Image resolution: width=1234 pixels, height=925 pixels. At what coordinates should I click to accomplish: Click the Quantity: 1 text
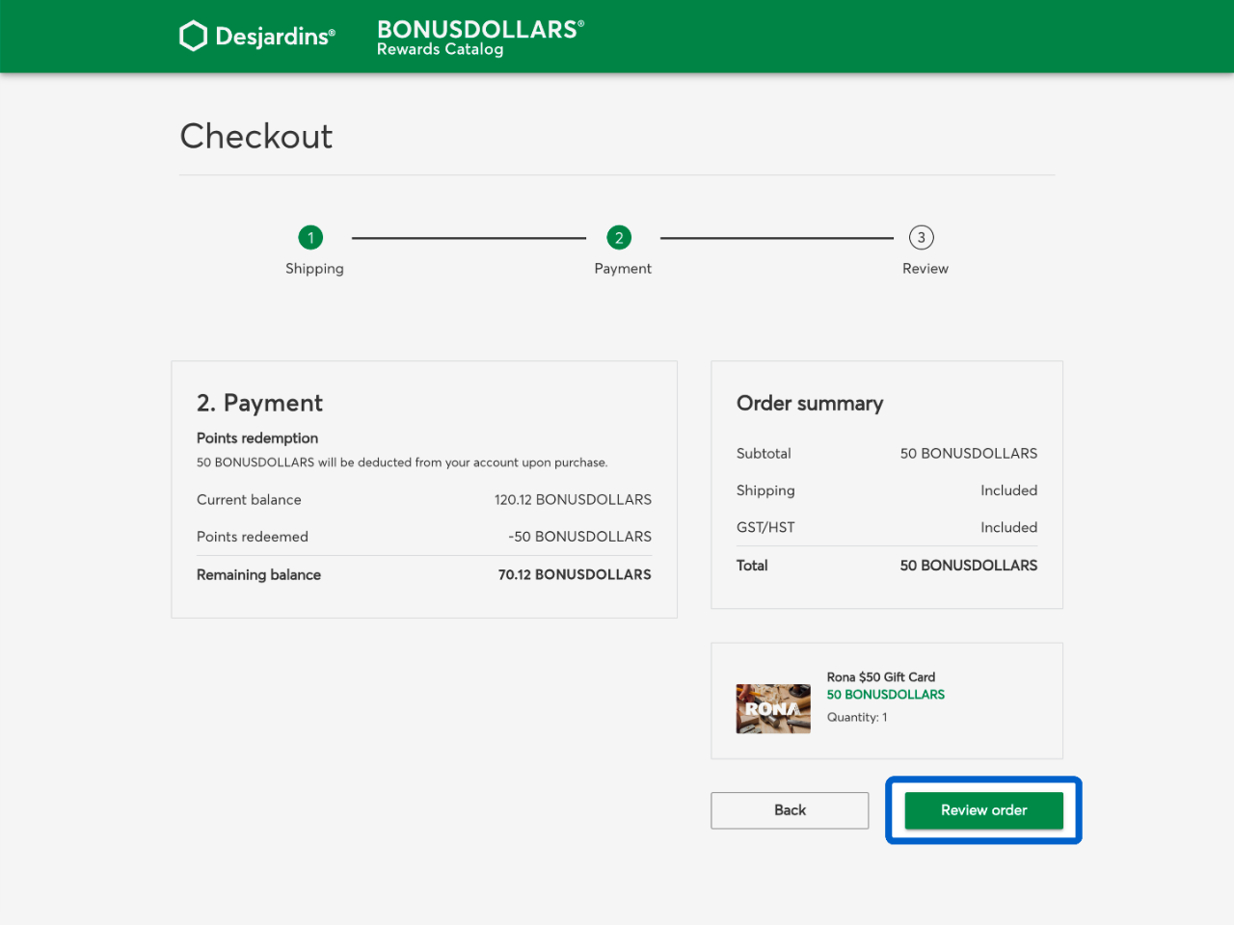857,718
